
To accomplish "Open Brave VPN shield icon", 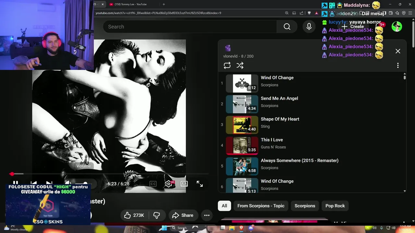I will pyautogui.click(x=404, y=13).
